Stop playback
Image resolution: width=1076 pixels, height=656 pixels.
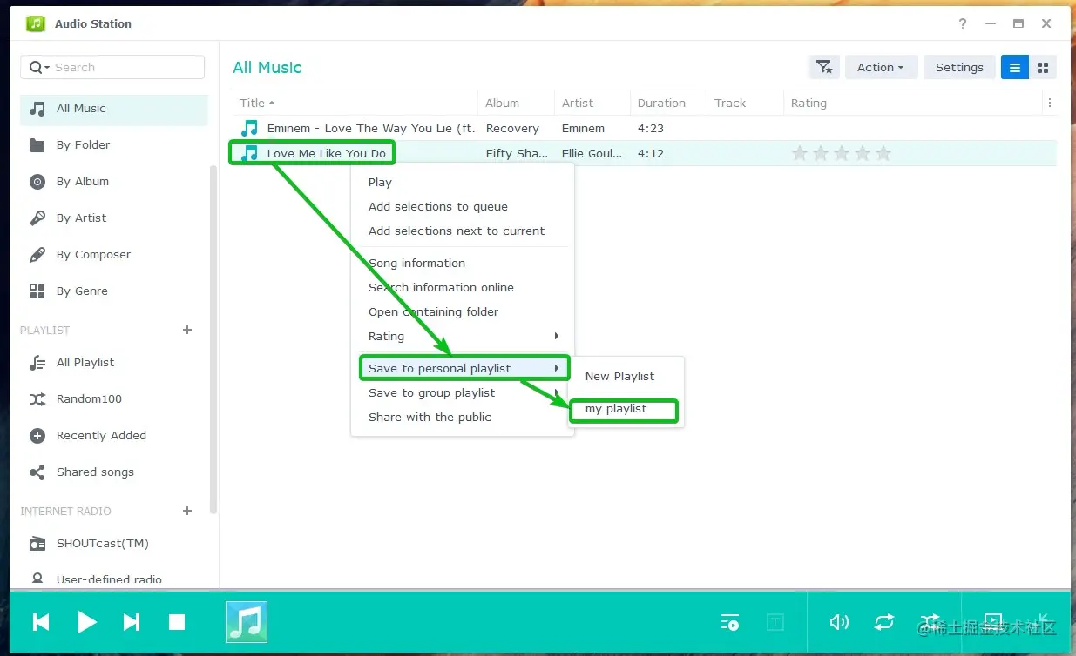pos(177,622)
